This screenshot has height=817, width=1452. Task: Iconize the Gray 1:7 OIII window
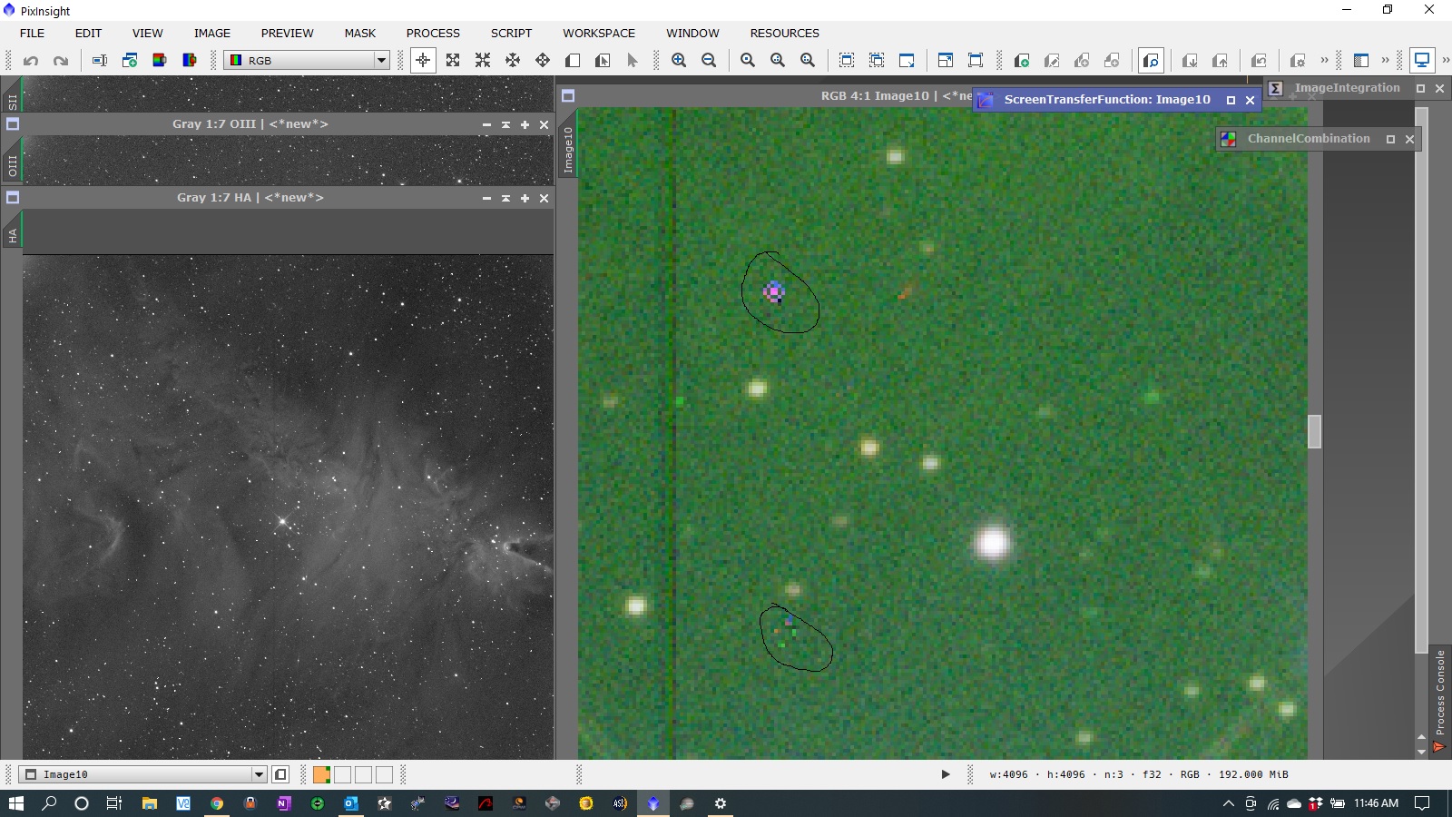coord(486,124)
